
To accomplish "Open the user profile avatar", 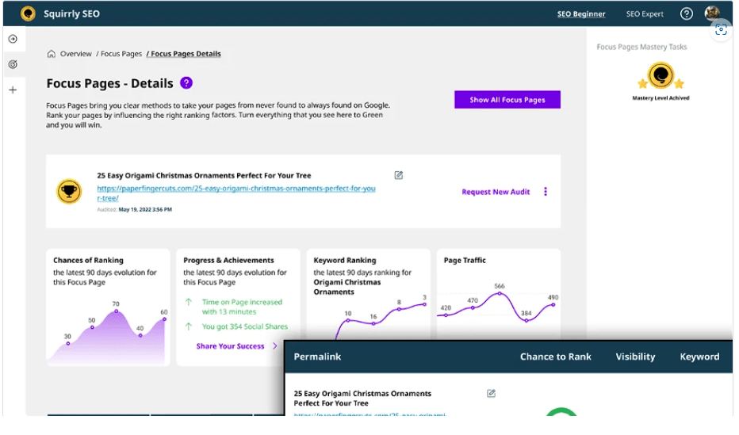I will 712,13.
